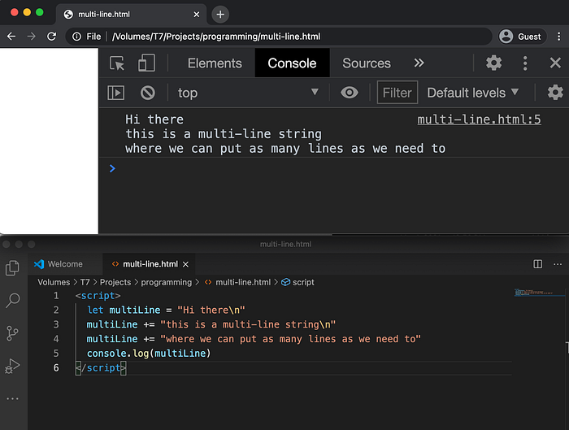Open the VS Code Search icon
This screenshot has height=430, width=569.
tap(13, 301)
